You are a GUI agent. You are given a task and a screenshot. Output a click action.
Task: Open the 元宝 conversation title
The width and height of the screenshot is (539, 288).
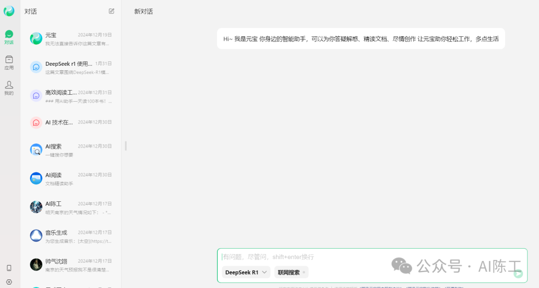pos(51,35)
